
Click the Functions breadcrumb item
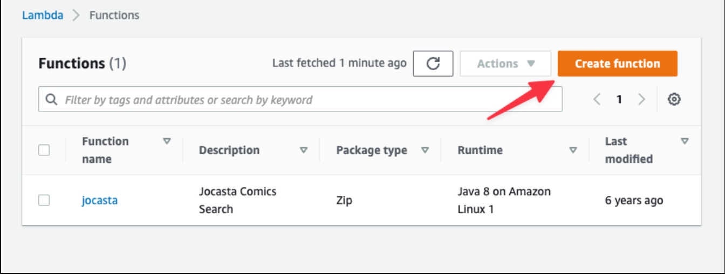point(114,15)
